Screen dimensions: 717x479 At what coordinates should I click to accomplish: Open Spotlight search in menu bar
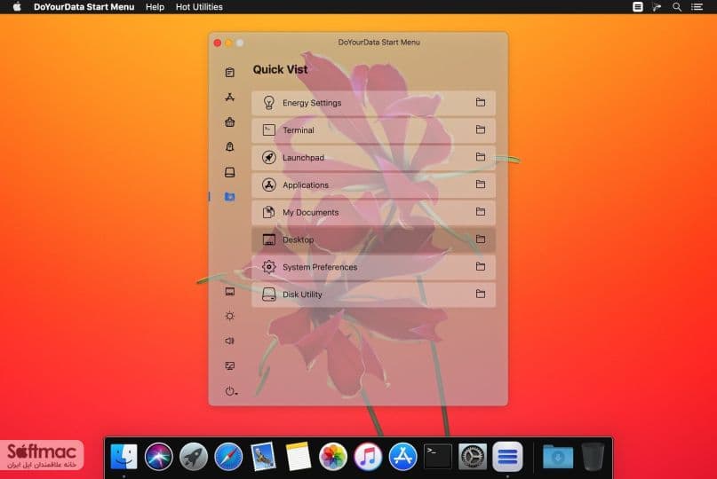677,7
